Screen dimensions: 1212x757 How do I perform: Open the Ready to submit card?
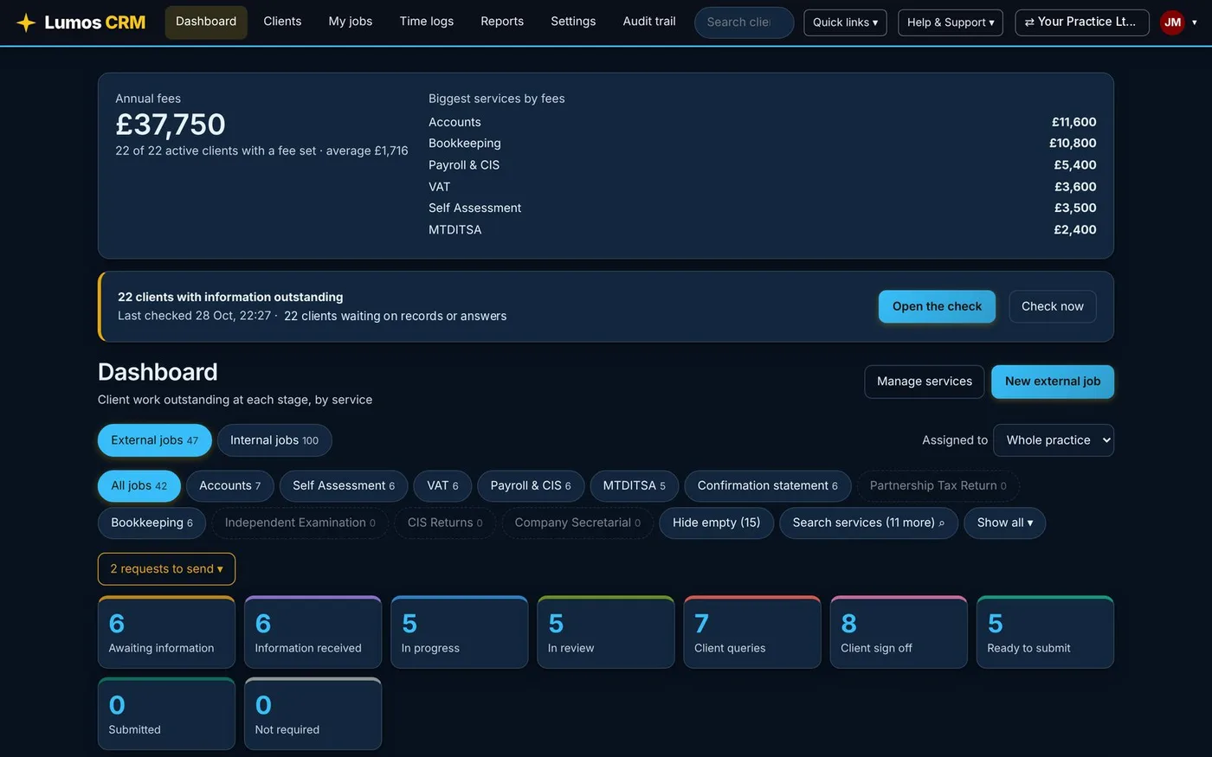click(1045, 632)
